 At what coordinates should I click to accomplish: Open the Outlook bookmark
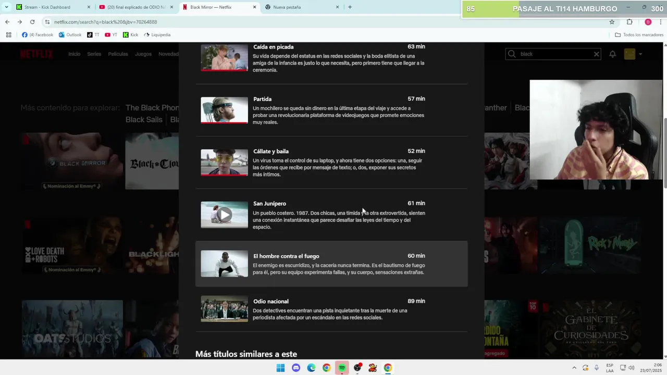point(70,35)
